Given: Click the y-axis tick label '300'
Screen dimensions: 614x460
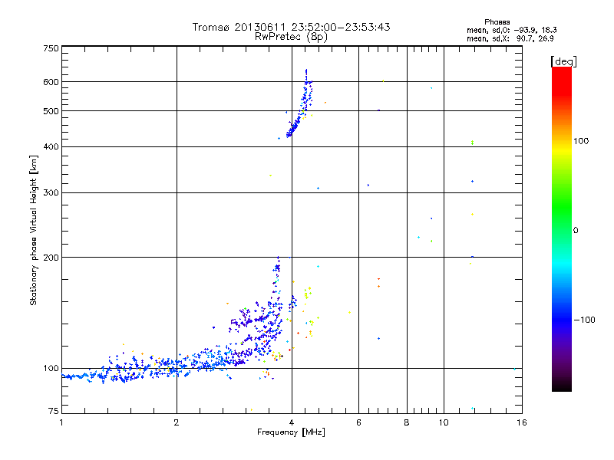Looking at the screenshot, I should click(x=51, y=193).
